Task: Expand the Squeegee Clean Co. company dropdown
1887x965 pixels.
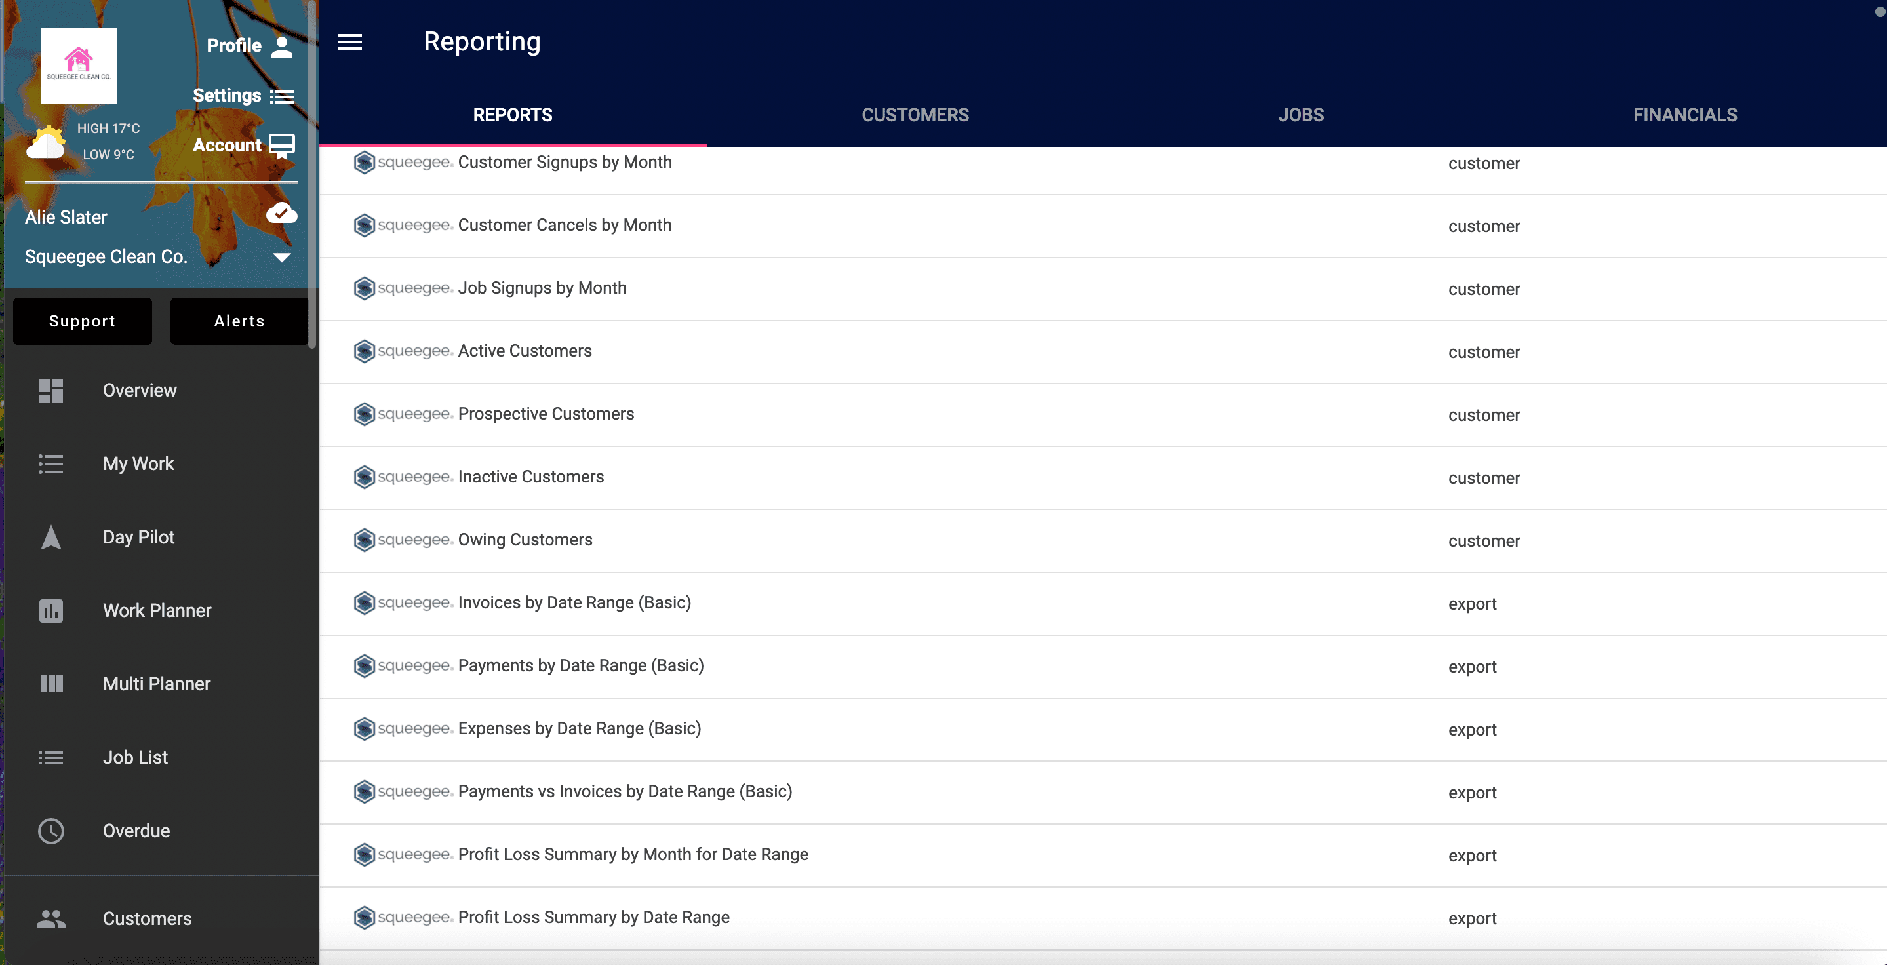Action: tap(281, 257)
